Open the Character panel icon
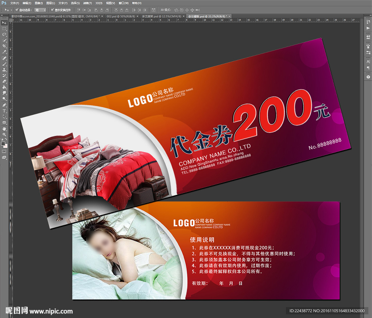372x318 pixels. point(368,61)
